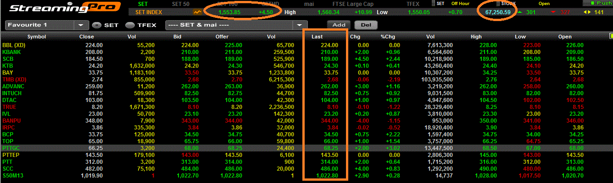Click the yellow unchanged arrows icon
Image resolution: width=613 pixels, height=183 pixels.
pyautogui.click(x=586, y=12)
